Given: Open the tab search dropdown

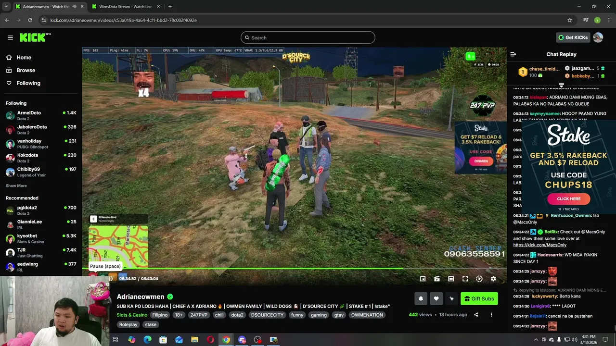Looking at the screenshot, I should pos(6,7).
